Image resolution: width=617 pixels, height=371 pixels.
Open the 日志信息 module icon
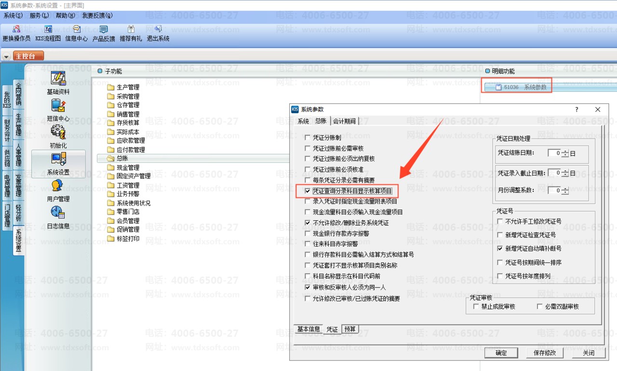(x=58, y=212)
